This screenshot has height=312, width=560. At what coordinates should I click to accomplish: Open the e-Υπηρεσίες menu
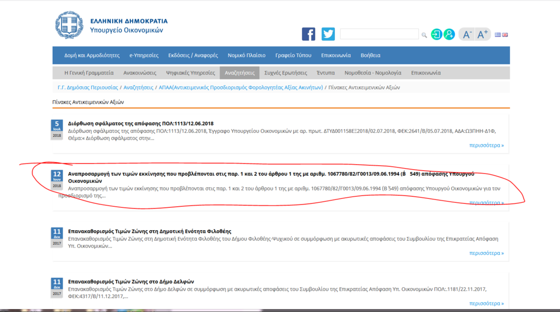tap(144, 55)
